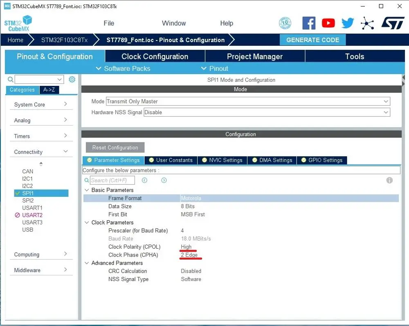The image size is (409, 326).
Task: Click the ST logo icon
Action: pyautogui.click(x=393, y=23)
